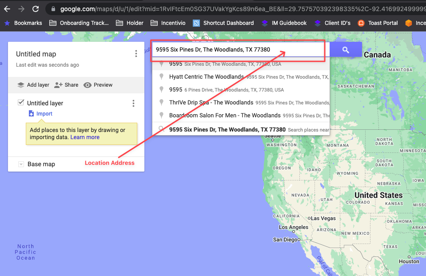Go back with the browser arrow
Viewport: 426px width, 276px height.
(7, 9)
